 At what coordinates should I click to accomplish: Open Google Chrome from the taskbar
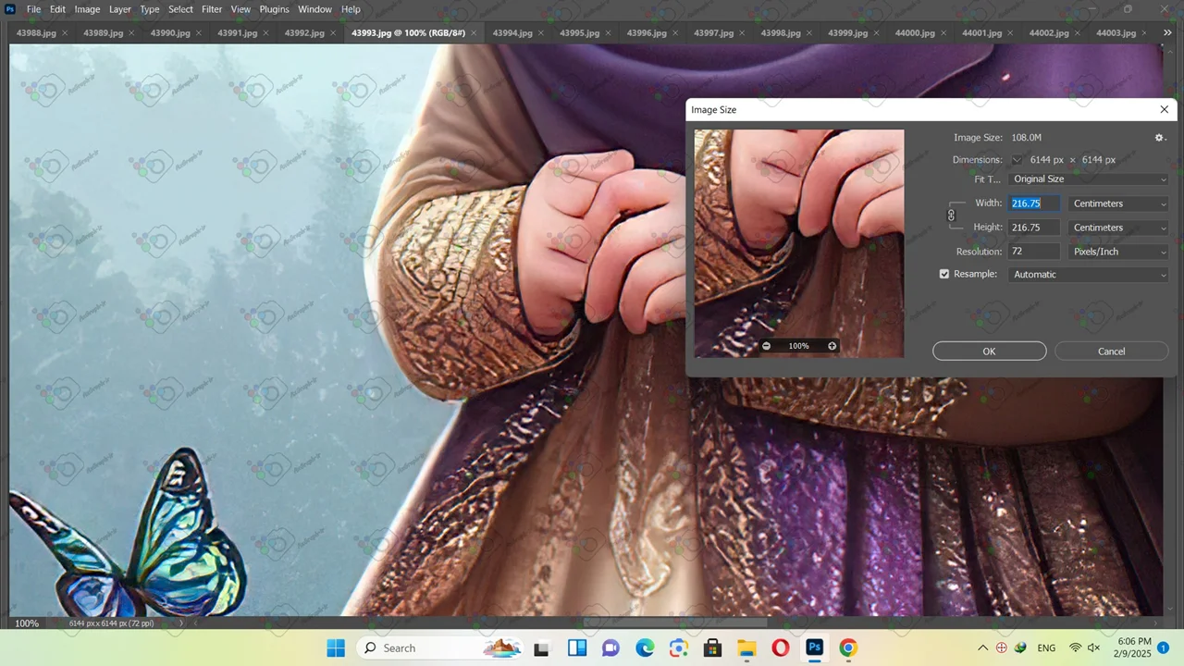848,647
